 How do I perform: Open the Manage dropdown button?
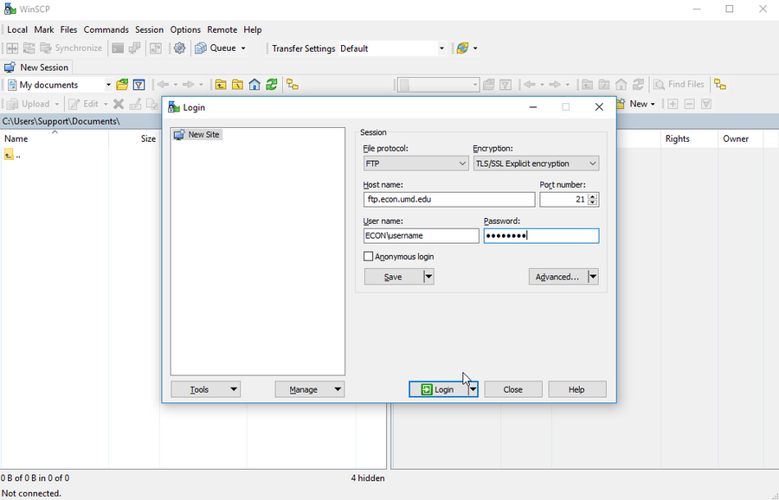click(x=310, y=390)
